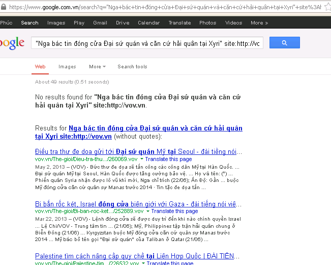Click Translate this page for 252889.vov result
Screen dimensions: 331x265
tap(174, 211)
